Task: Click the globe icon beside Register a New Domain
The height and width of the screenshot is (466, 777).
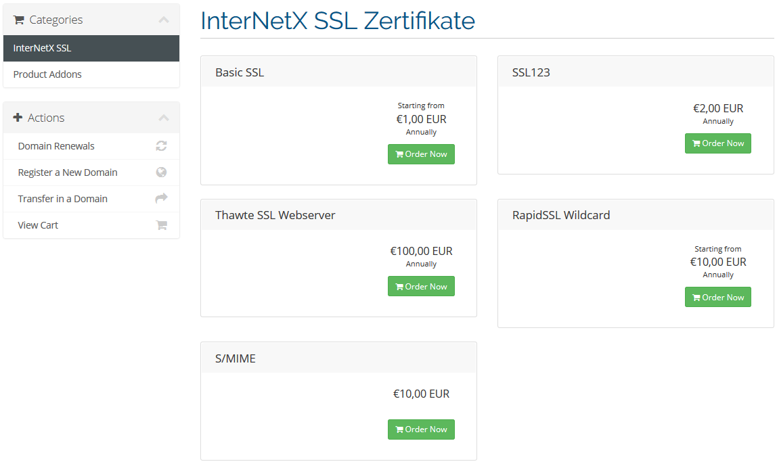Action: [x=161, y=172]
